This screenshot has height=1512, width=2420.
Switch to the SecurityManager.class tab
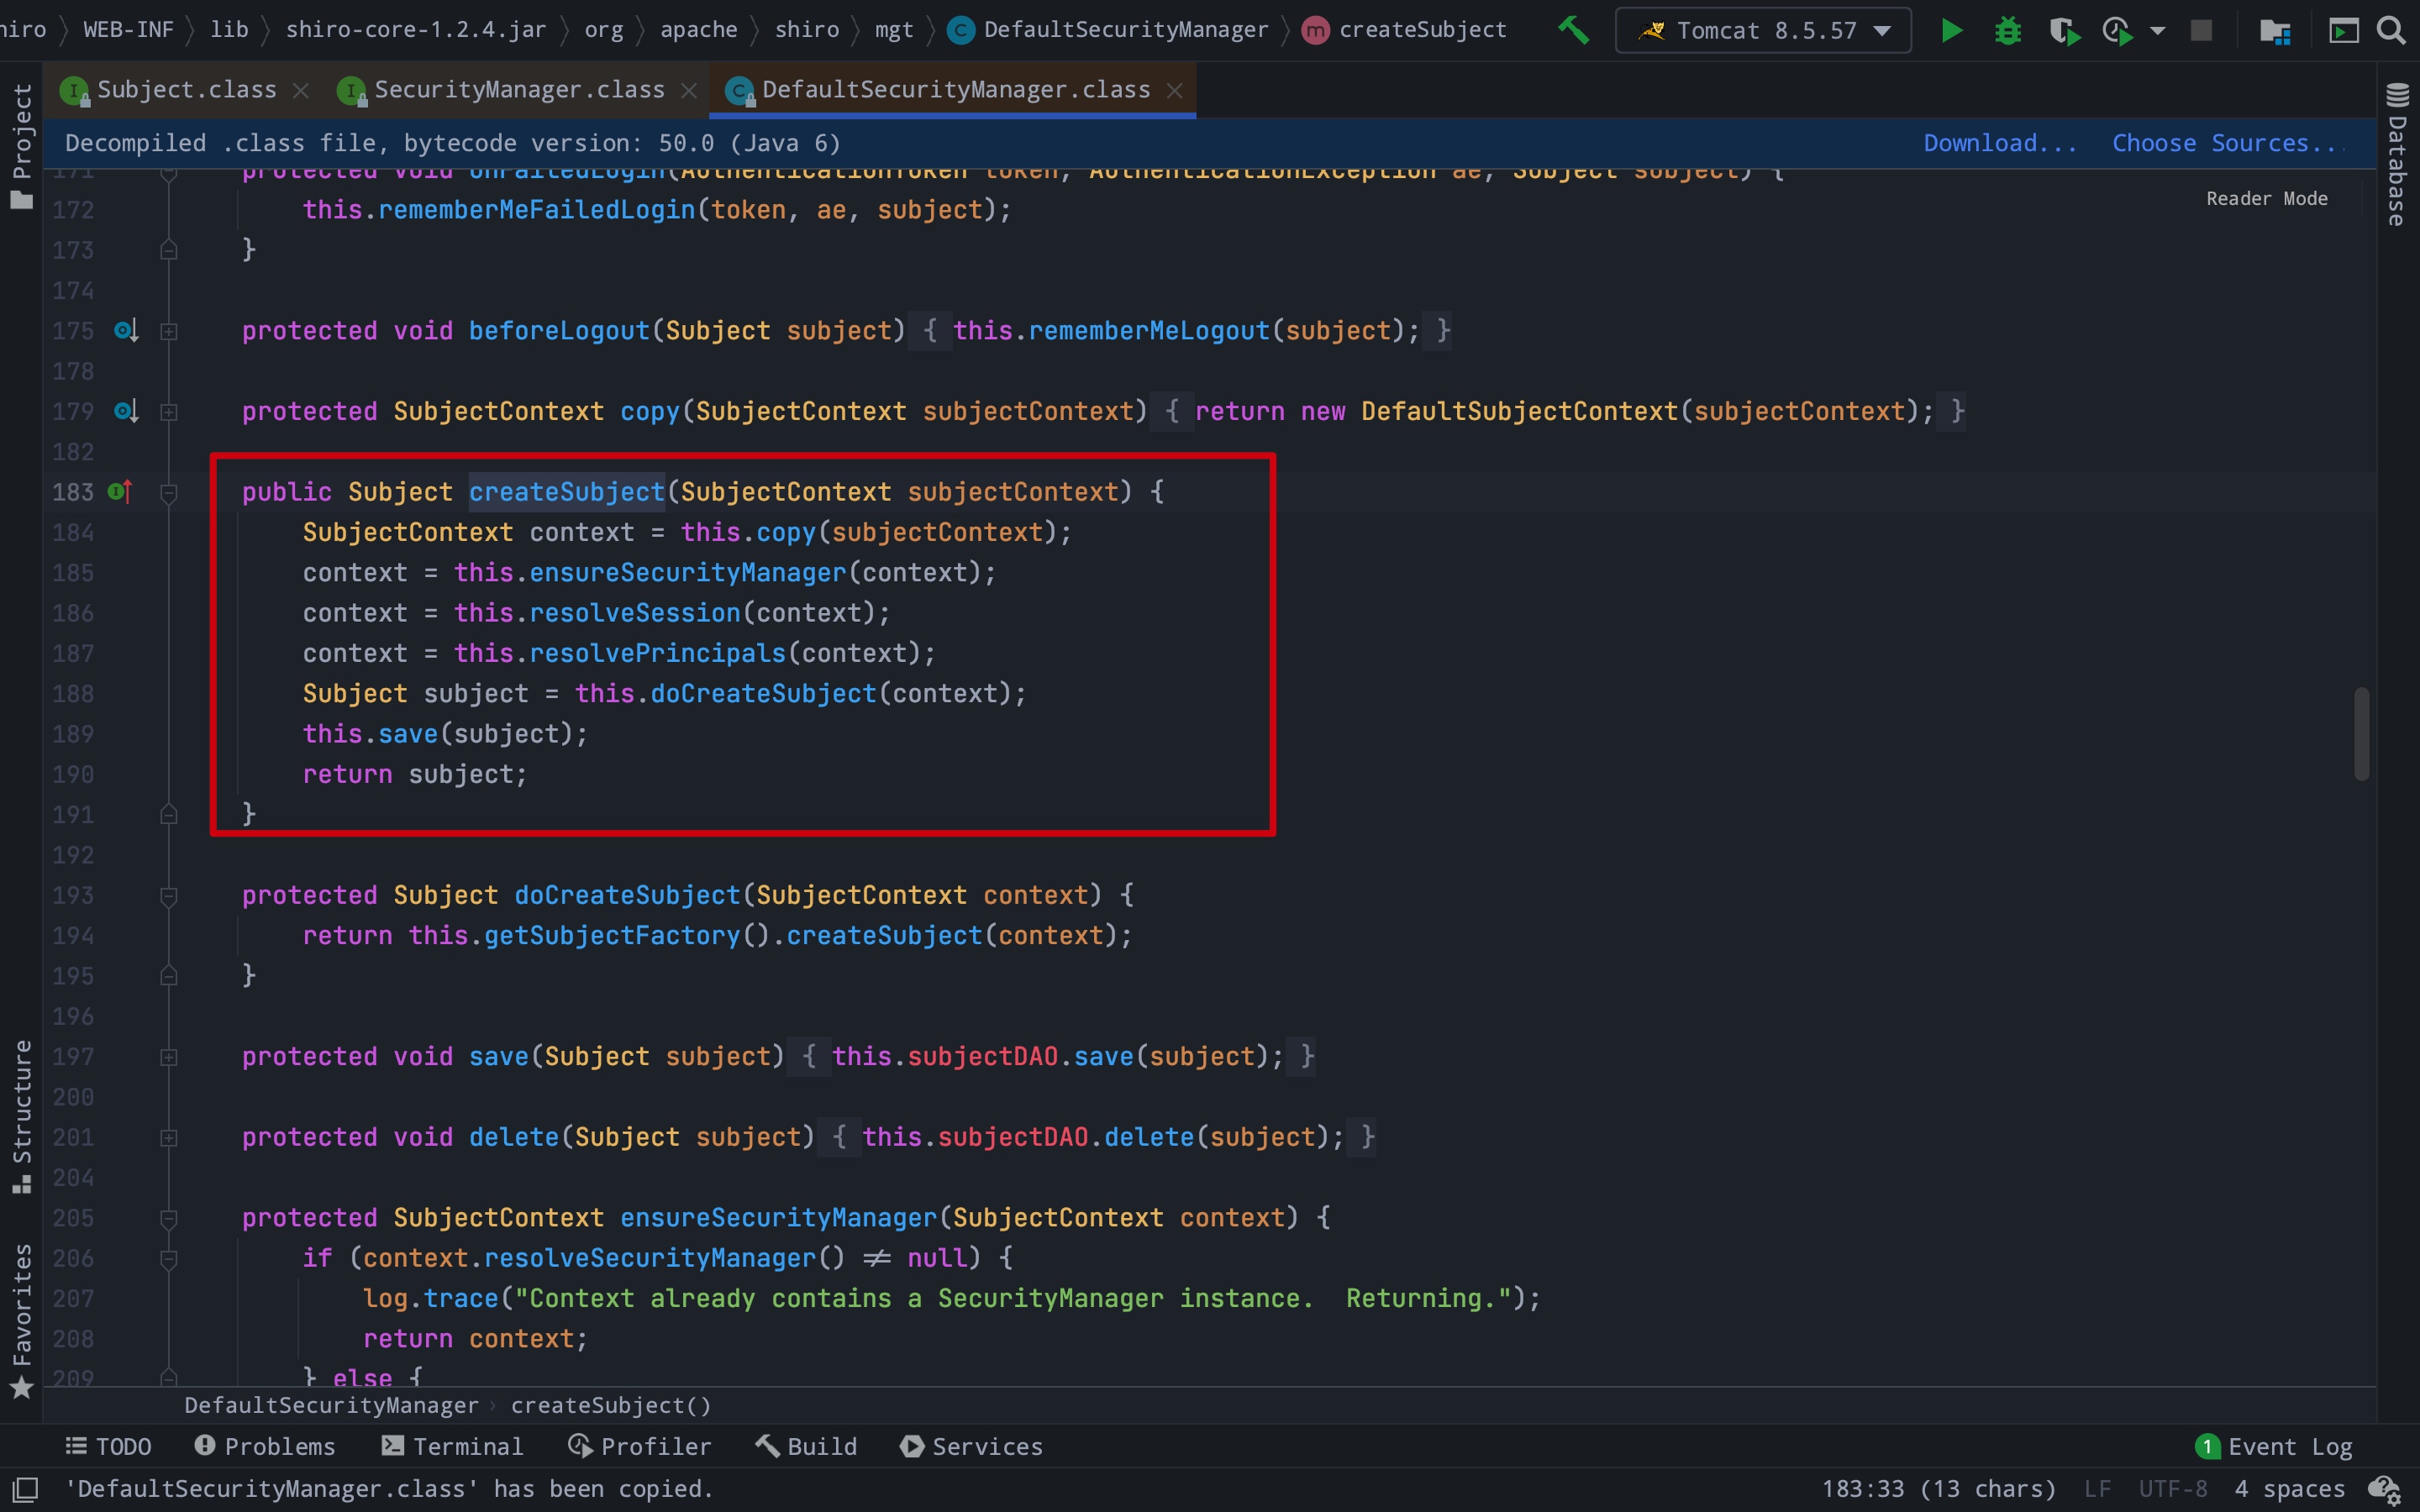519,90
